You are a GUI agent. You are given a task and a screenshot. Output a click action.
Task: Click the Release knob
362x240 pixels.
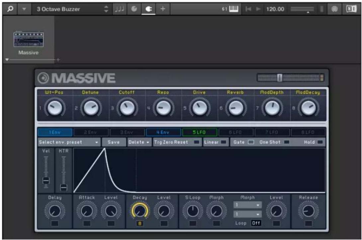[309, 211]
